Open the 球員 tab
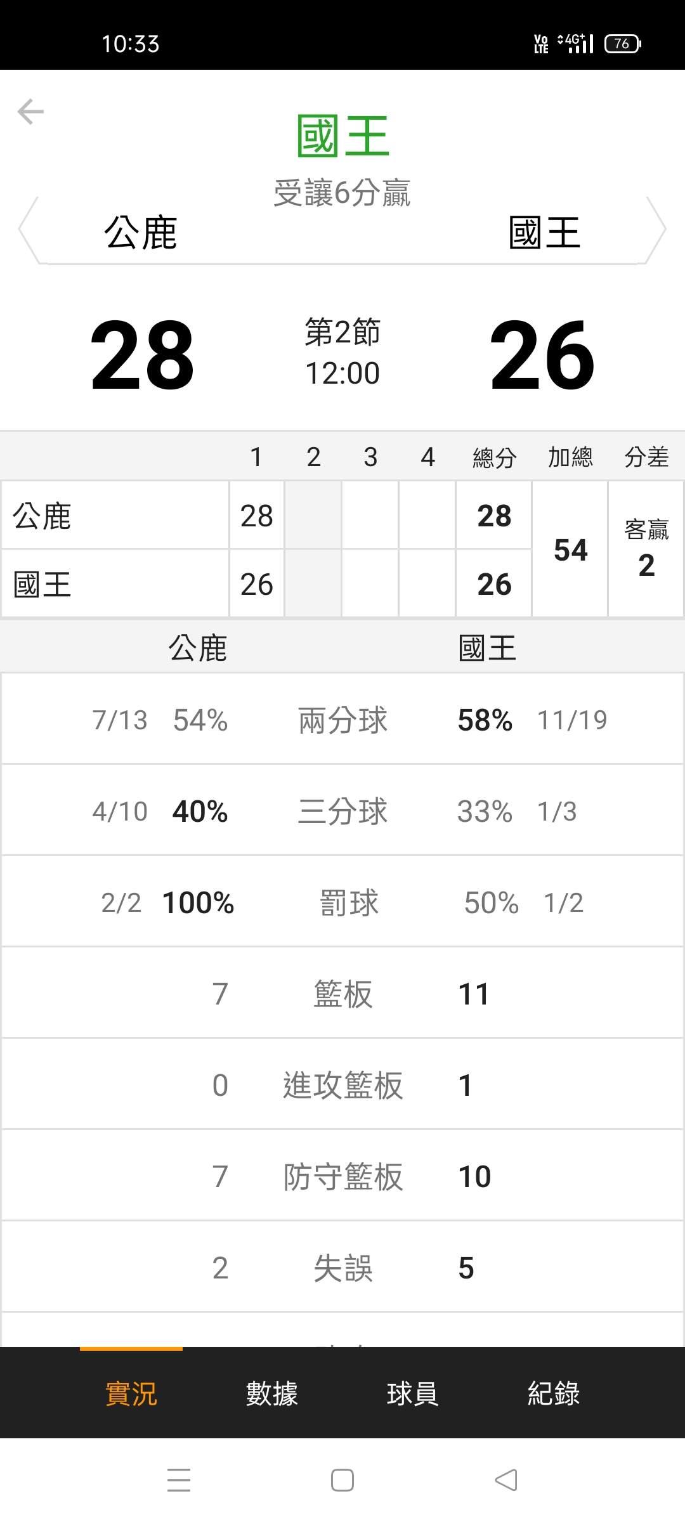The width and height of the screenshot is (685, 1522). [412, 1394]
